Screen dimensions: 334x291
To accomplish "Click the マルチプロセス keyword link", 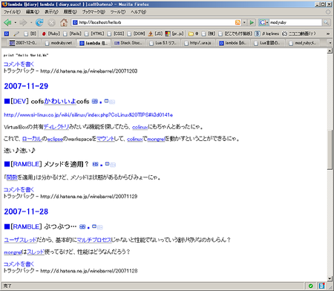I will click(x=94, y=240).
